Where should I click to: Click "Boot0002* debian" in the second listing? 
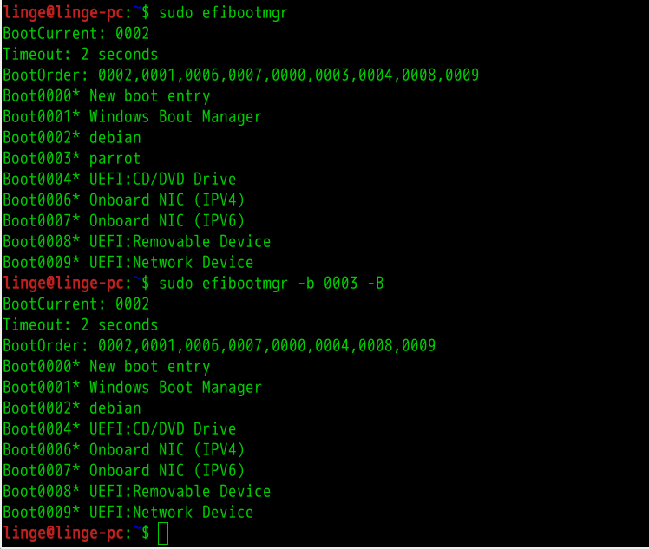click(71, 408)
